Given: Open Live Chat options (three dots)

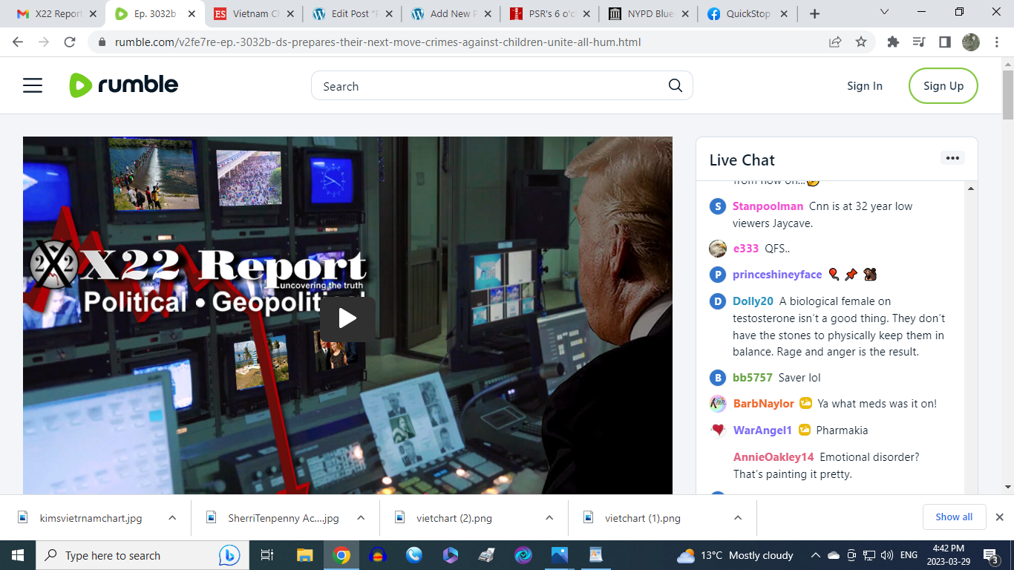Looking at the screenshot, I should (952, 158).
